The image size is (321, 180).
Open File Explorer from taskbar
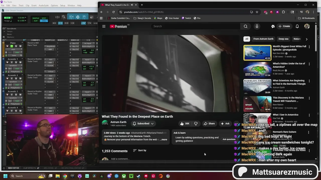point(58,176)
